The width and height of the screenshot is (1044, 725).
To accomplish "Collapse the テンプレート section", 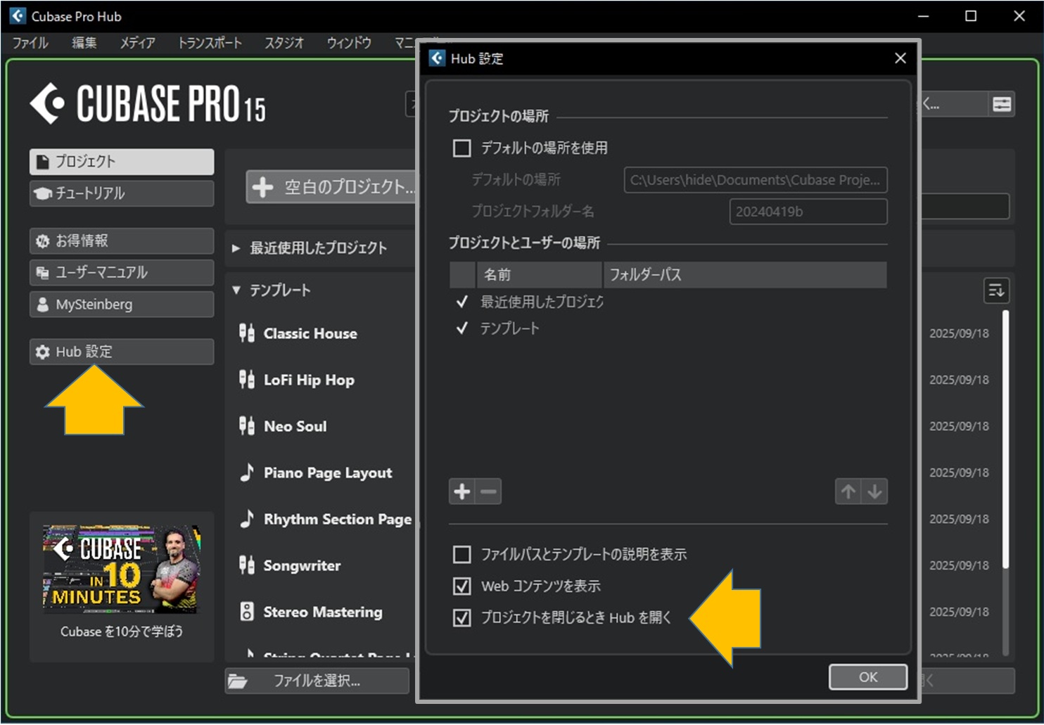I will coord(236,289).
